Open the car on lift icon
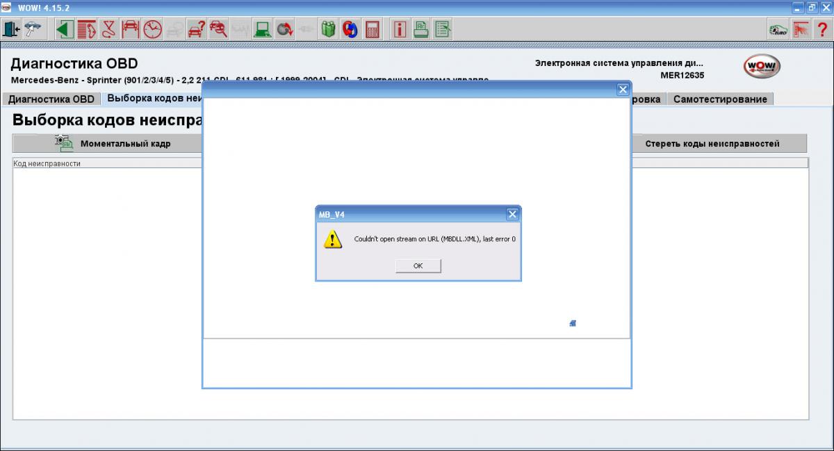Viewport: 834px width, 451px height. pos(130,29)
